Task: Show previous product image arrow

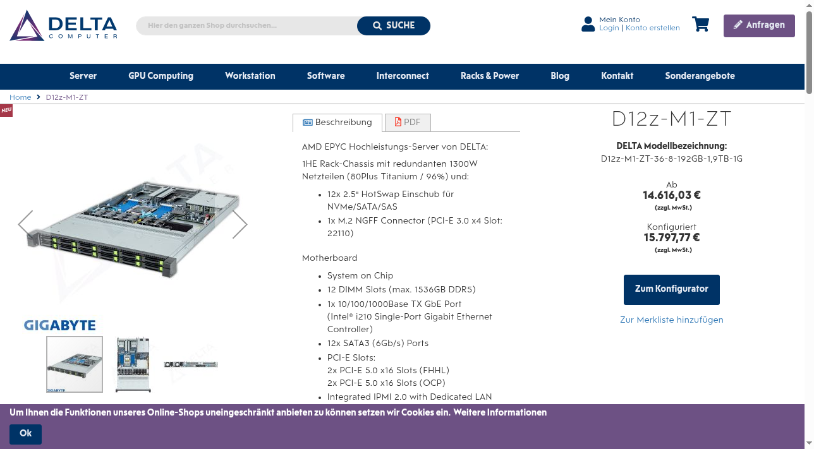Action: click(x=25, y=224)
